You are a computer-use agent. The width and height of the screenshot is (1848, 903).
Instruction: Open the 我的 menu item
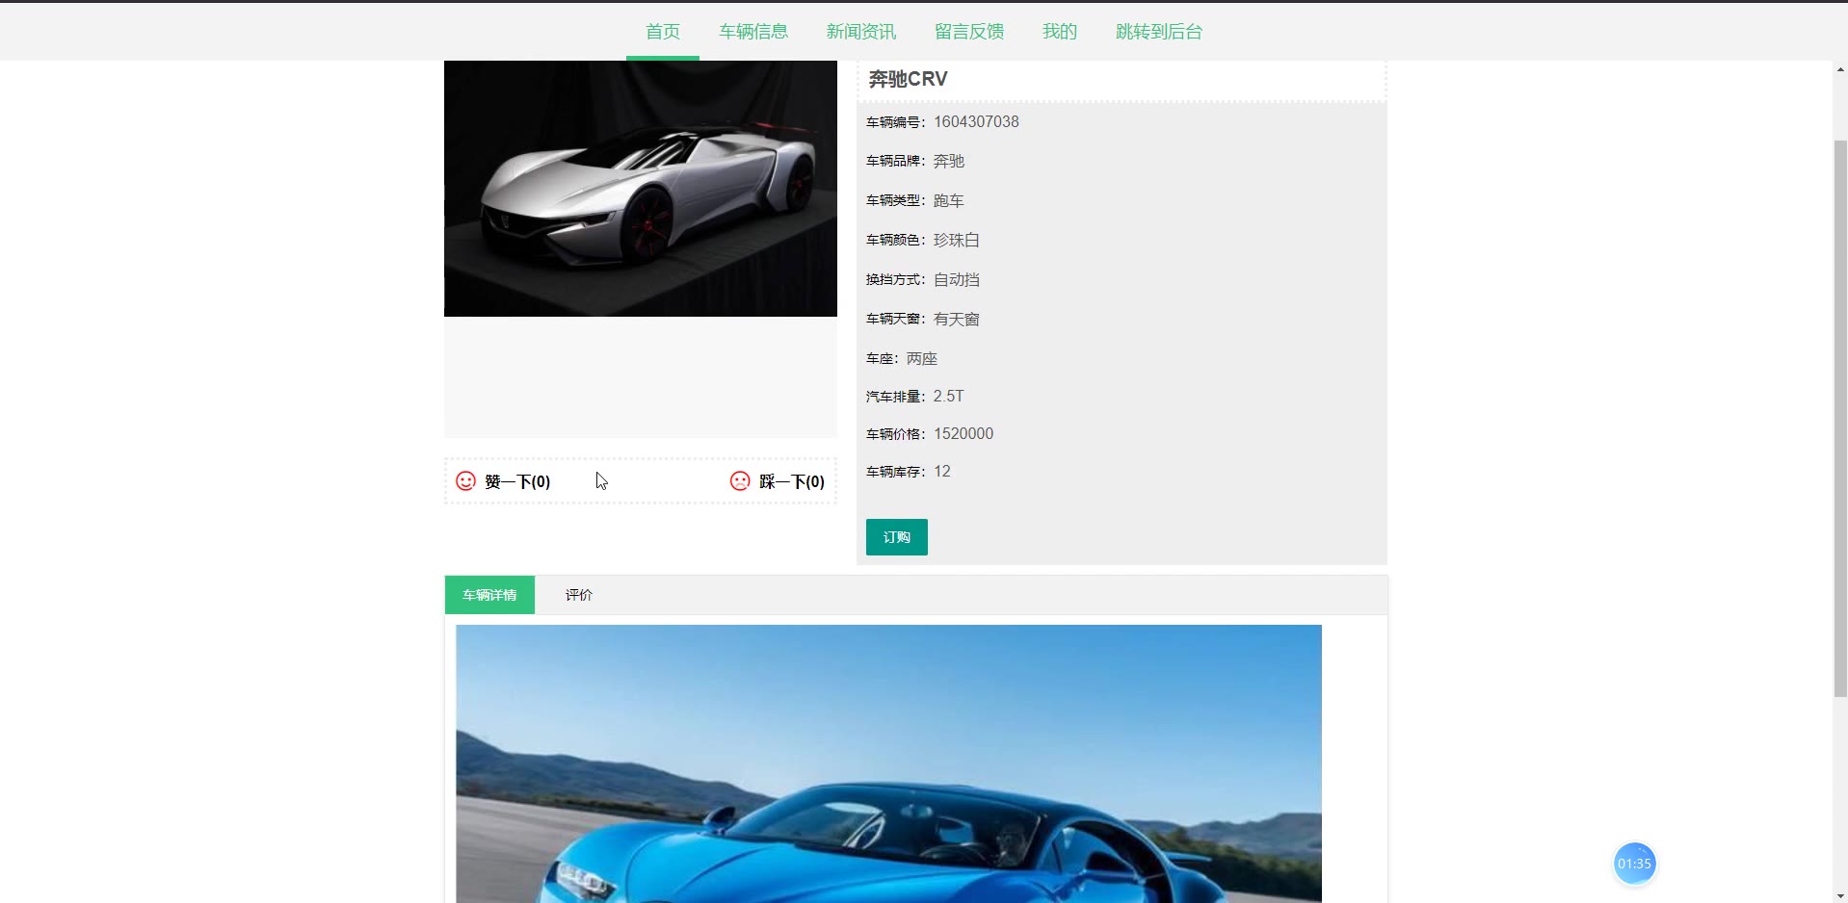tap(1060, 32)
